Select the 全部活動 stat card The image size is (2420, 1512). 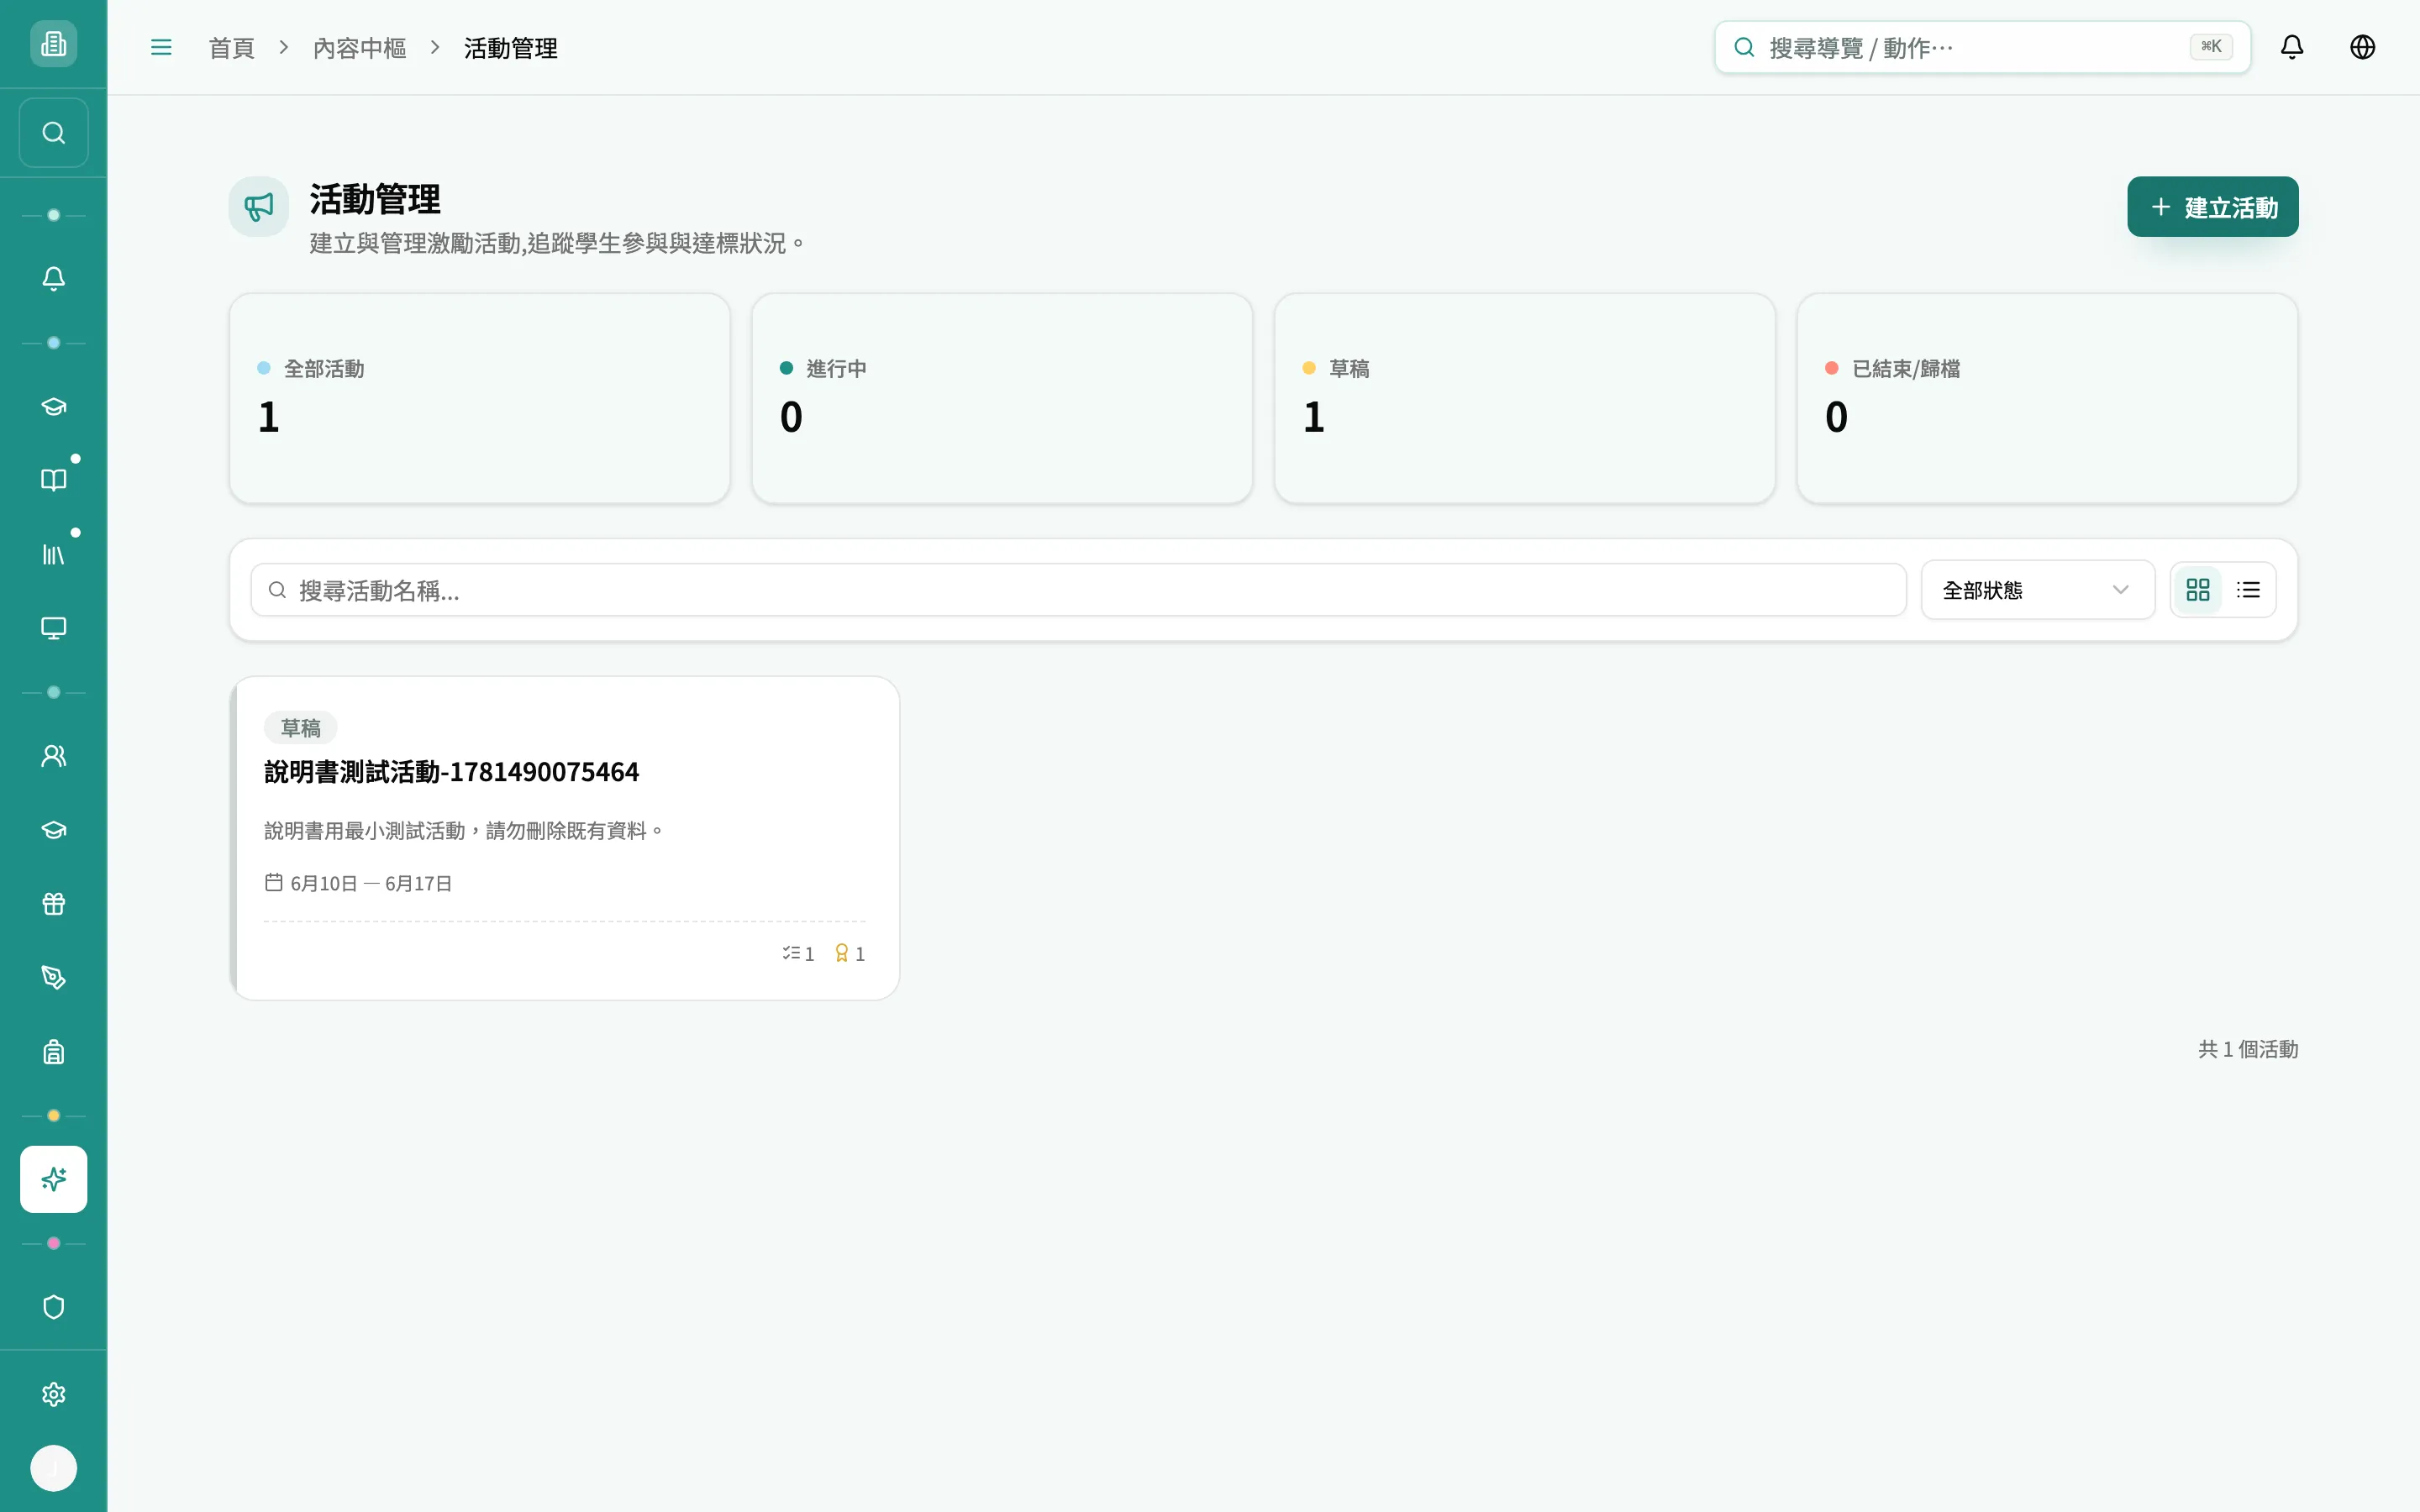[480, 398]
